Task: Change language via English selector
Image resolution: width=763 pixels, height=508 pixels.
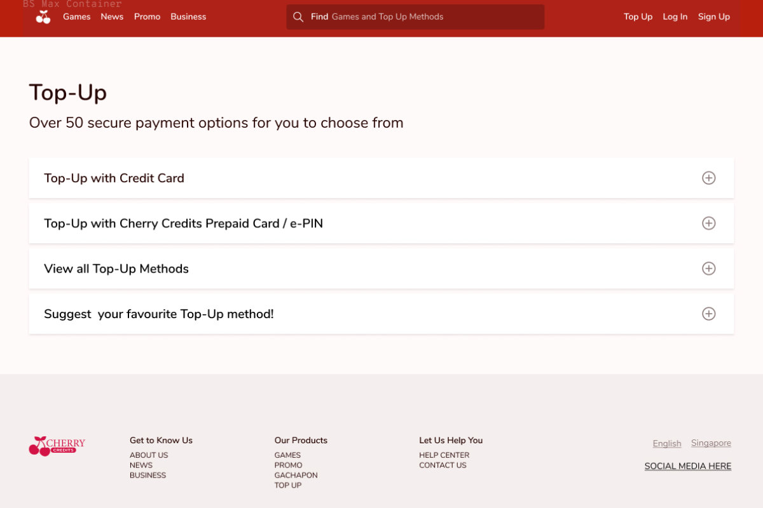Action: [x=666, y=443]
